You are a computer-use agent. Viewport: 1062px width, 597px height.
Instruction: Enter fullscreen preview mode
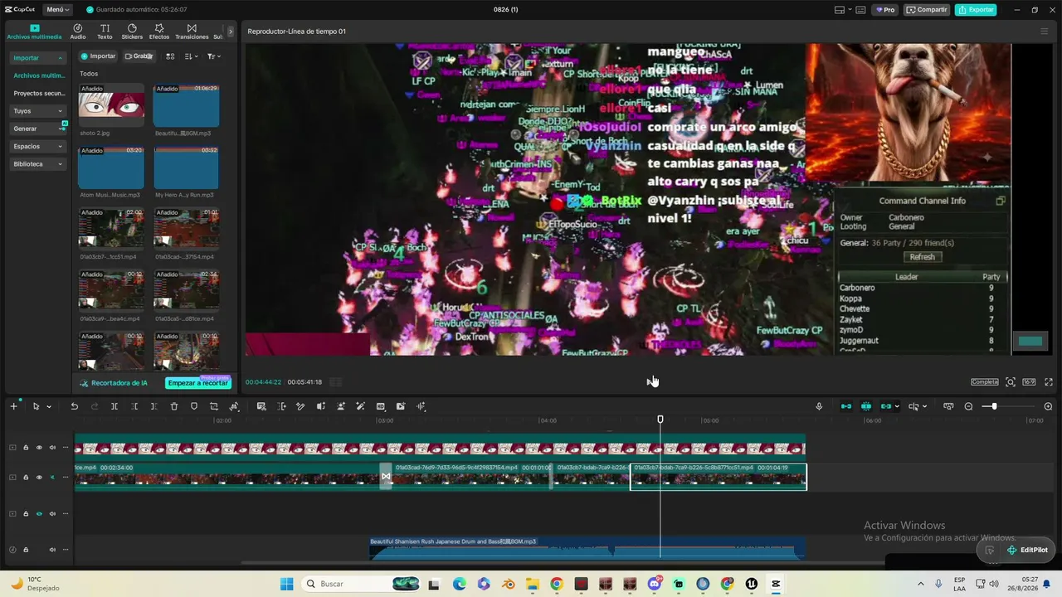click(x=1049, y=382)
